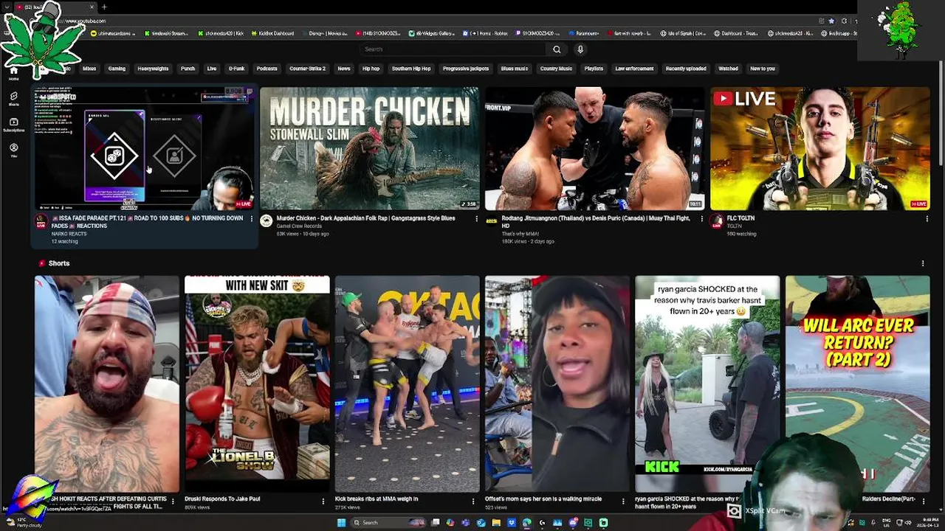Open three-dot menu for Rodtang vs Denis Puric video
The width and height of the screenshot is (945, 531).
coord(701,219)
